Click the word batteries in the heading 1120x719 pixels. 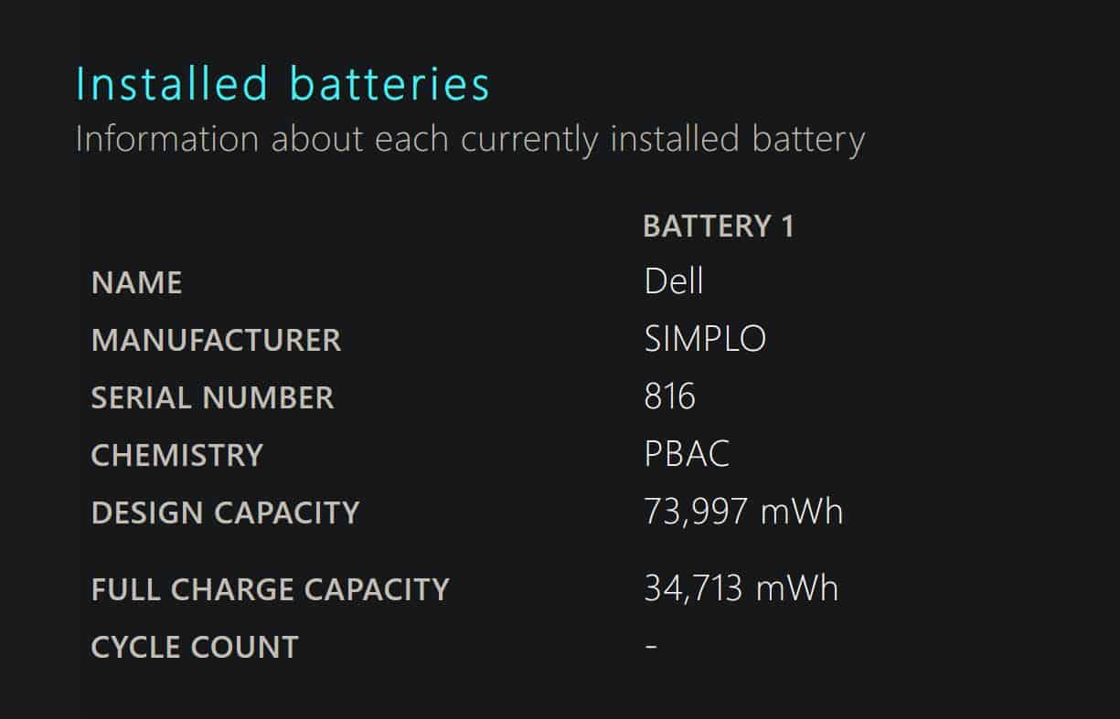point(390,84)
